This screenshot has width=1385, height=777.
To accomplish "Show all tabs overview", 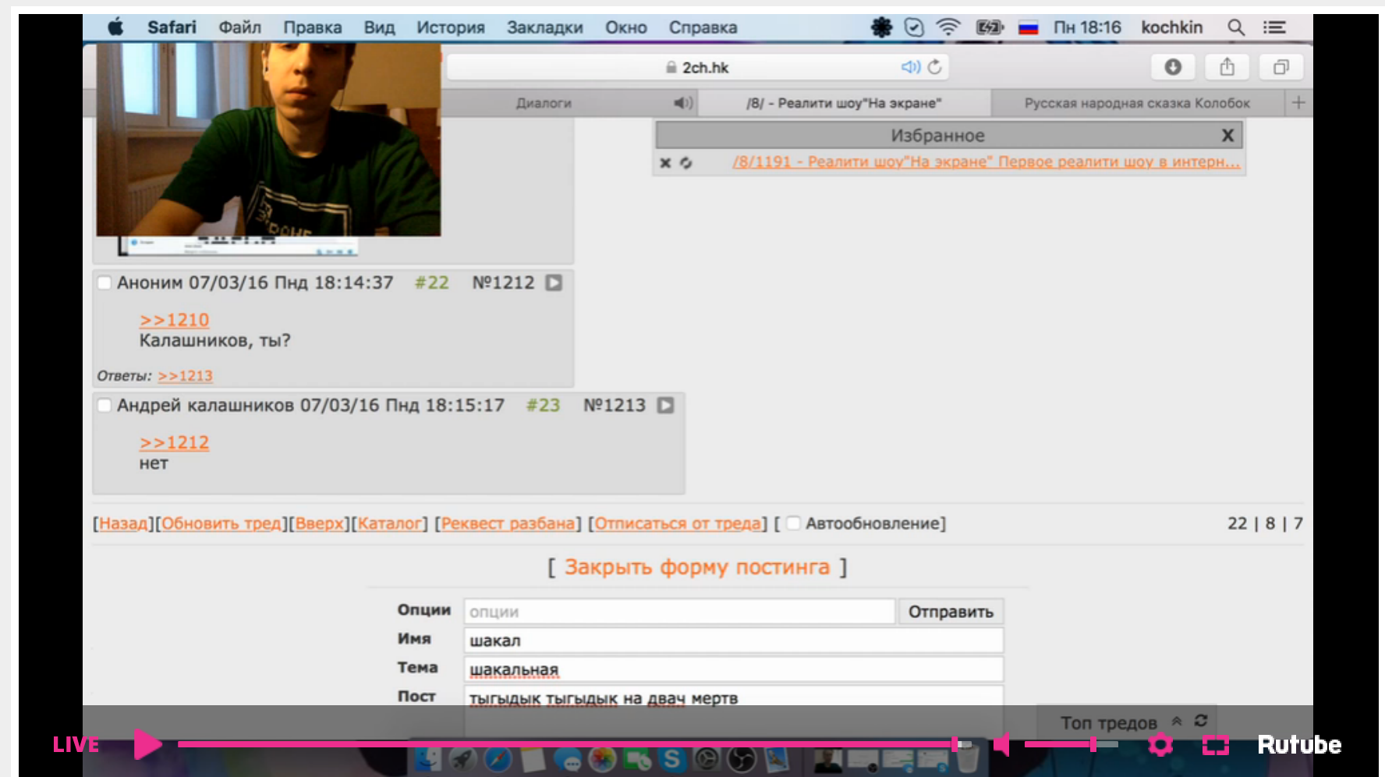I will pyautogui.click(x=1281, y=67).
